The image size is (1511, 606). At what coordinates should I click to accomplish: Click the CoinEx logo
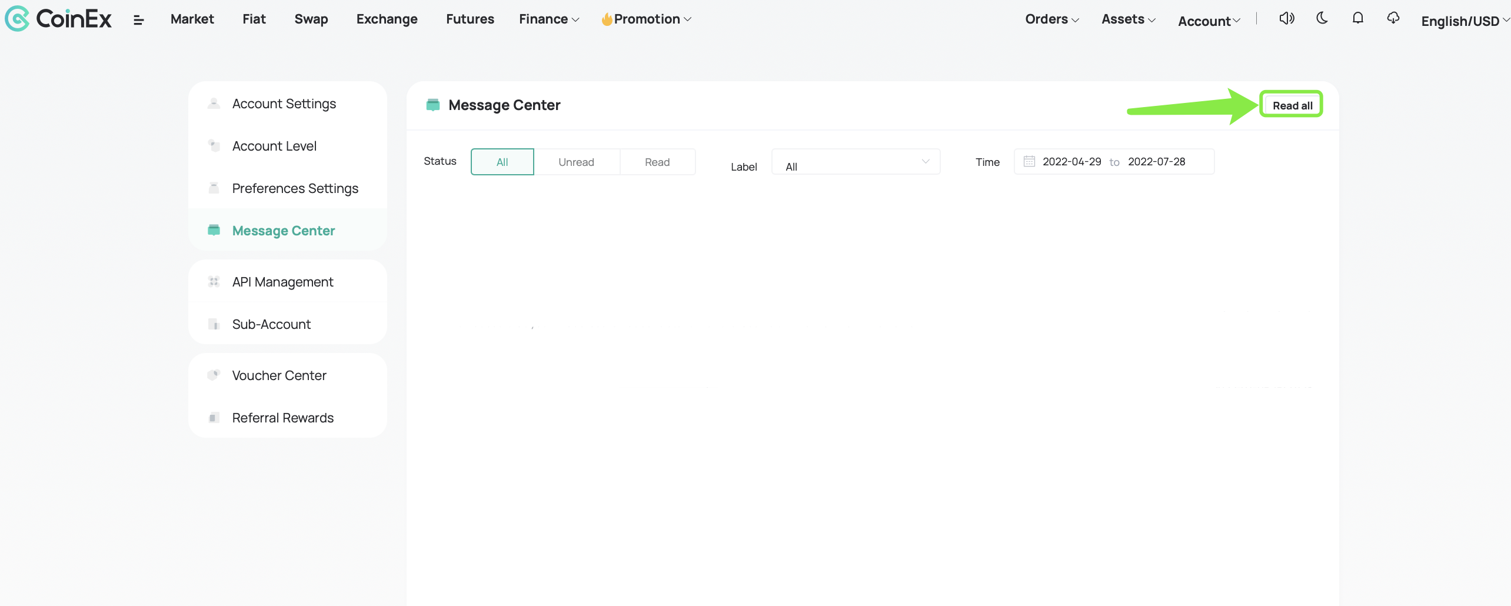pyautogui.click(x=58, y=19)
